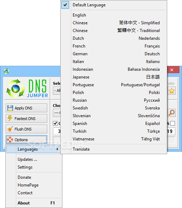Viewport: 182px width, 208px height.
Task: Click the Apply DNS floppy disk icon
Action: [x=10, y=108]
